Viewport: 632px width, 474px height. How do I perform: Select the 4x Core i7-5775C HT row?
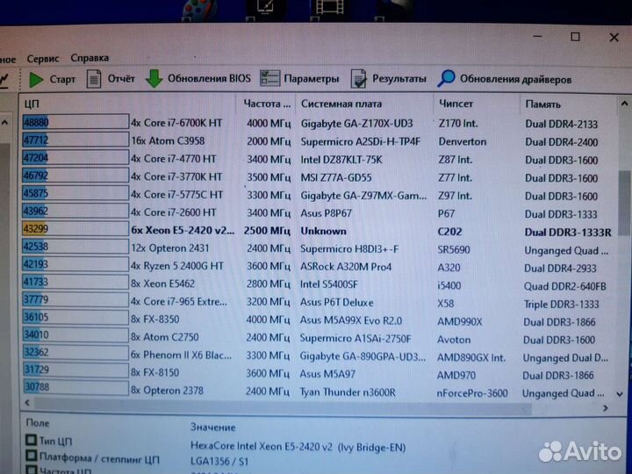coord(176,194)
